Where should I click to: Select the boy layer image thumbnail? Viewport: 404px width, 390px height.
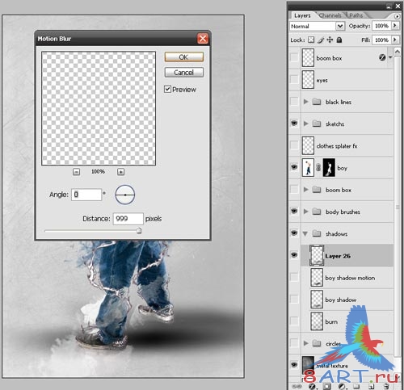(x=308, y=168)
